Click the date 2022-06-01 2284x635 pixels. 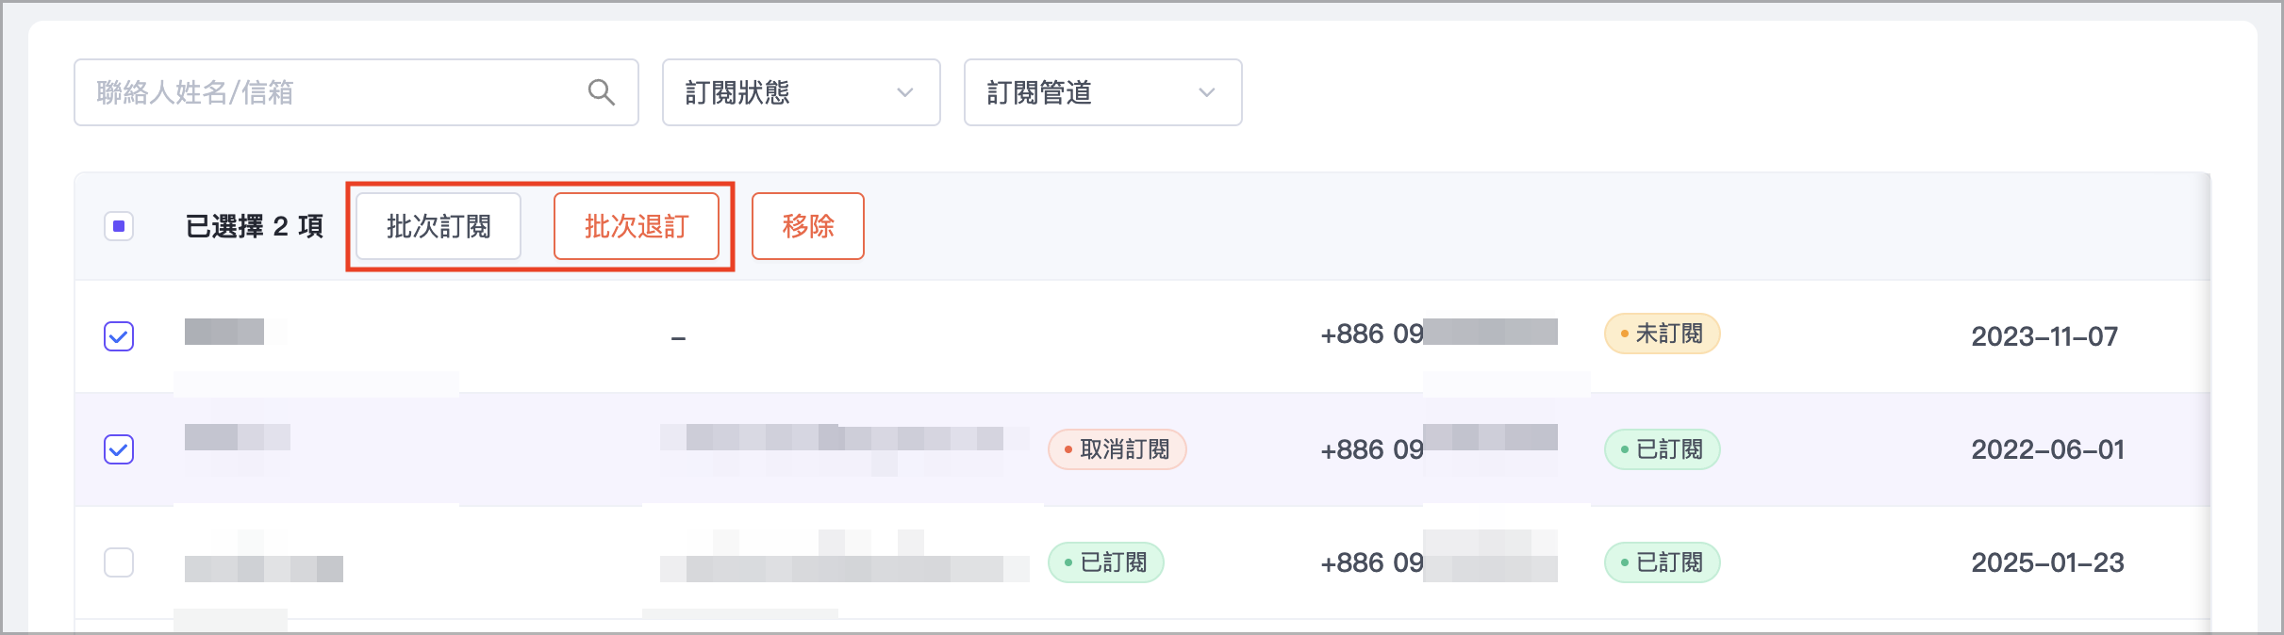[x=2047, y=449]
